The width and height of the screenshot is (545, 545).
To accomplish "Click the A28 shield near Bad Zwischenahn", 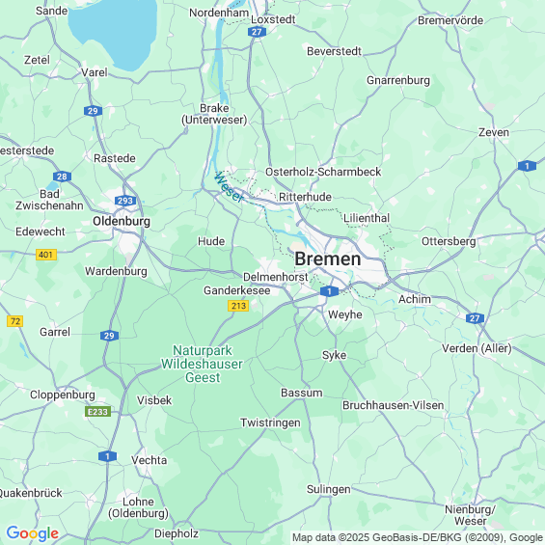I will 62,177.
